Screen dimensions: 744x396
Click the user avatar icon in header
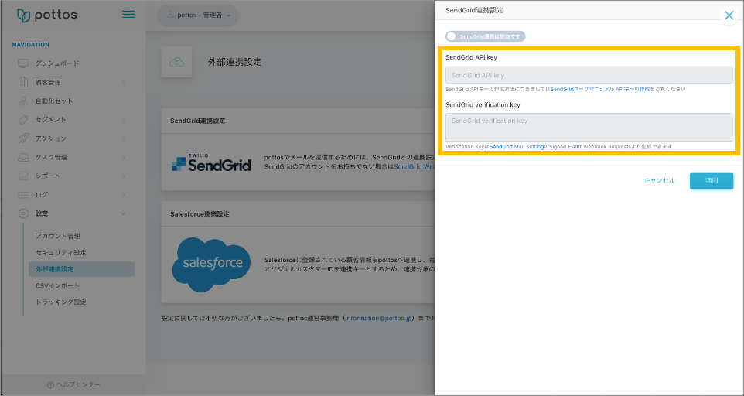pyautogui.click(x=170, y=15)
